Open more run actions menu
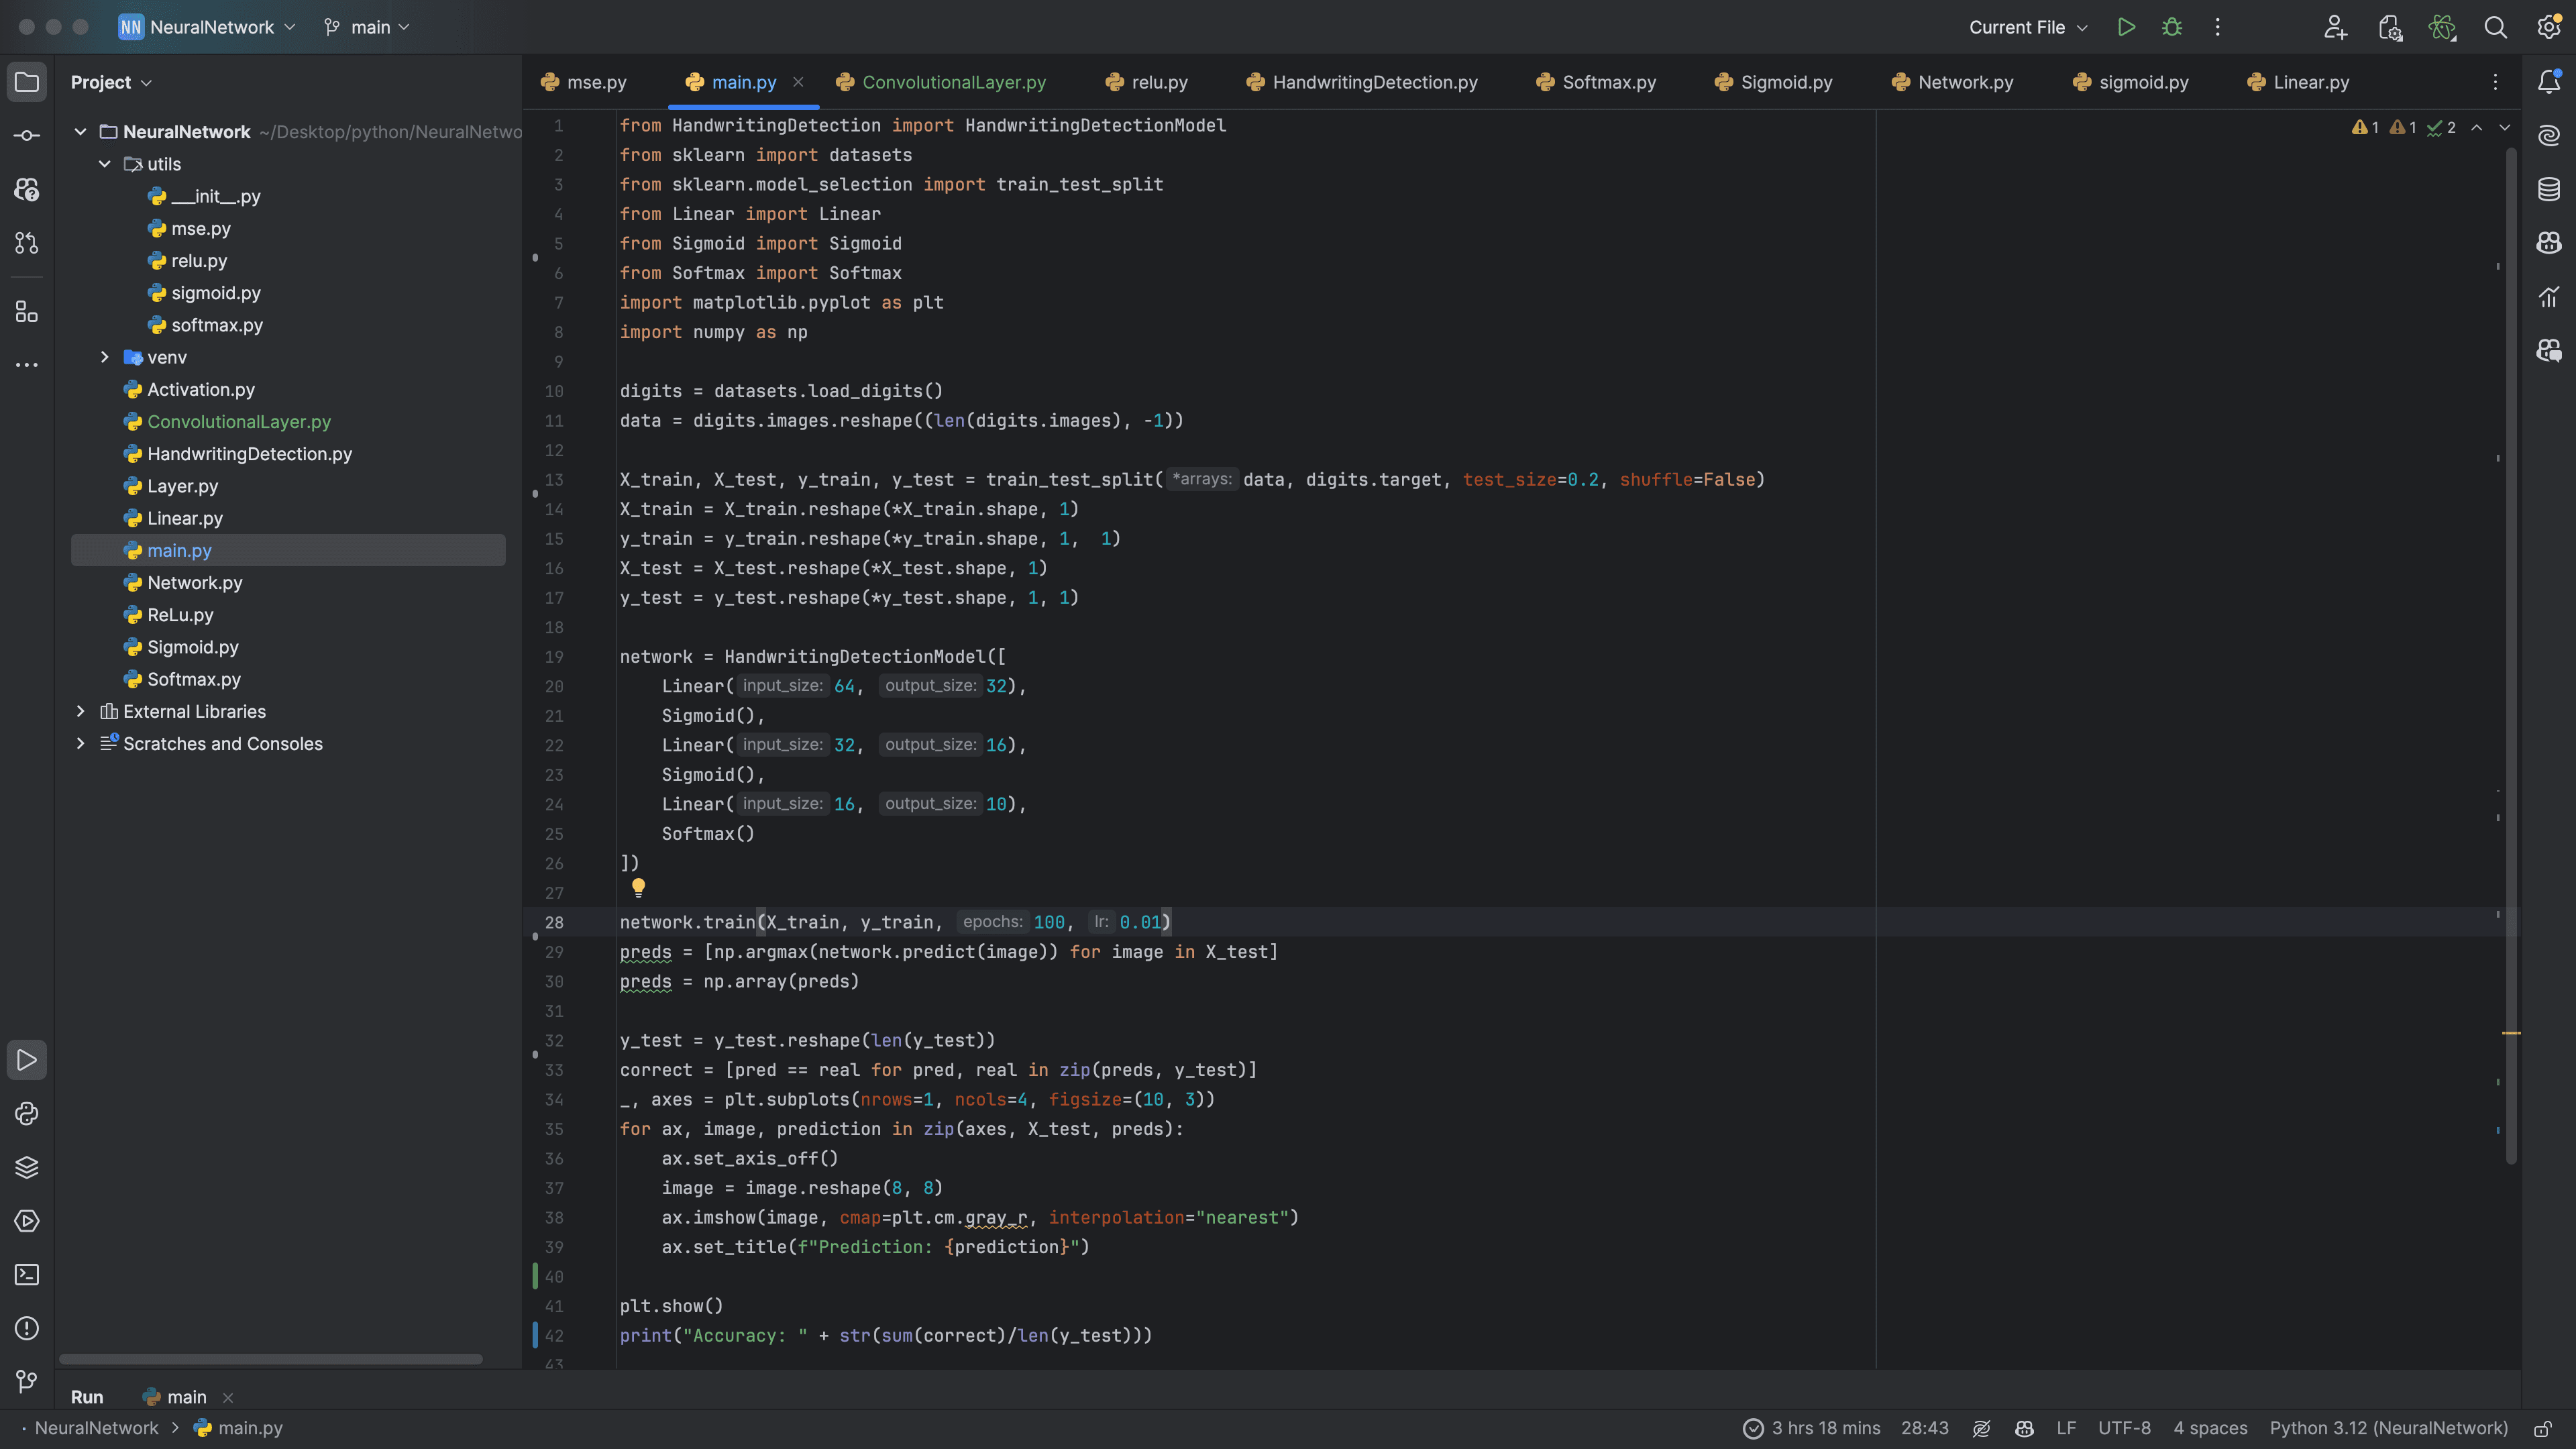 click(2217, 27)
